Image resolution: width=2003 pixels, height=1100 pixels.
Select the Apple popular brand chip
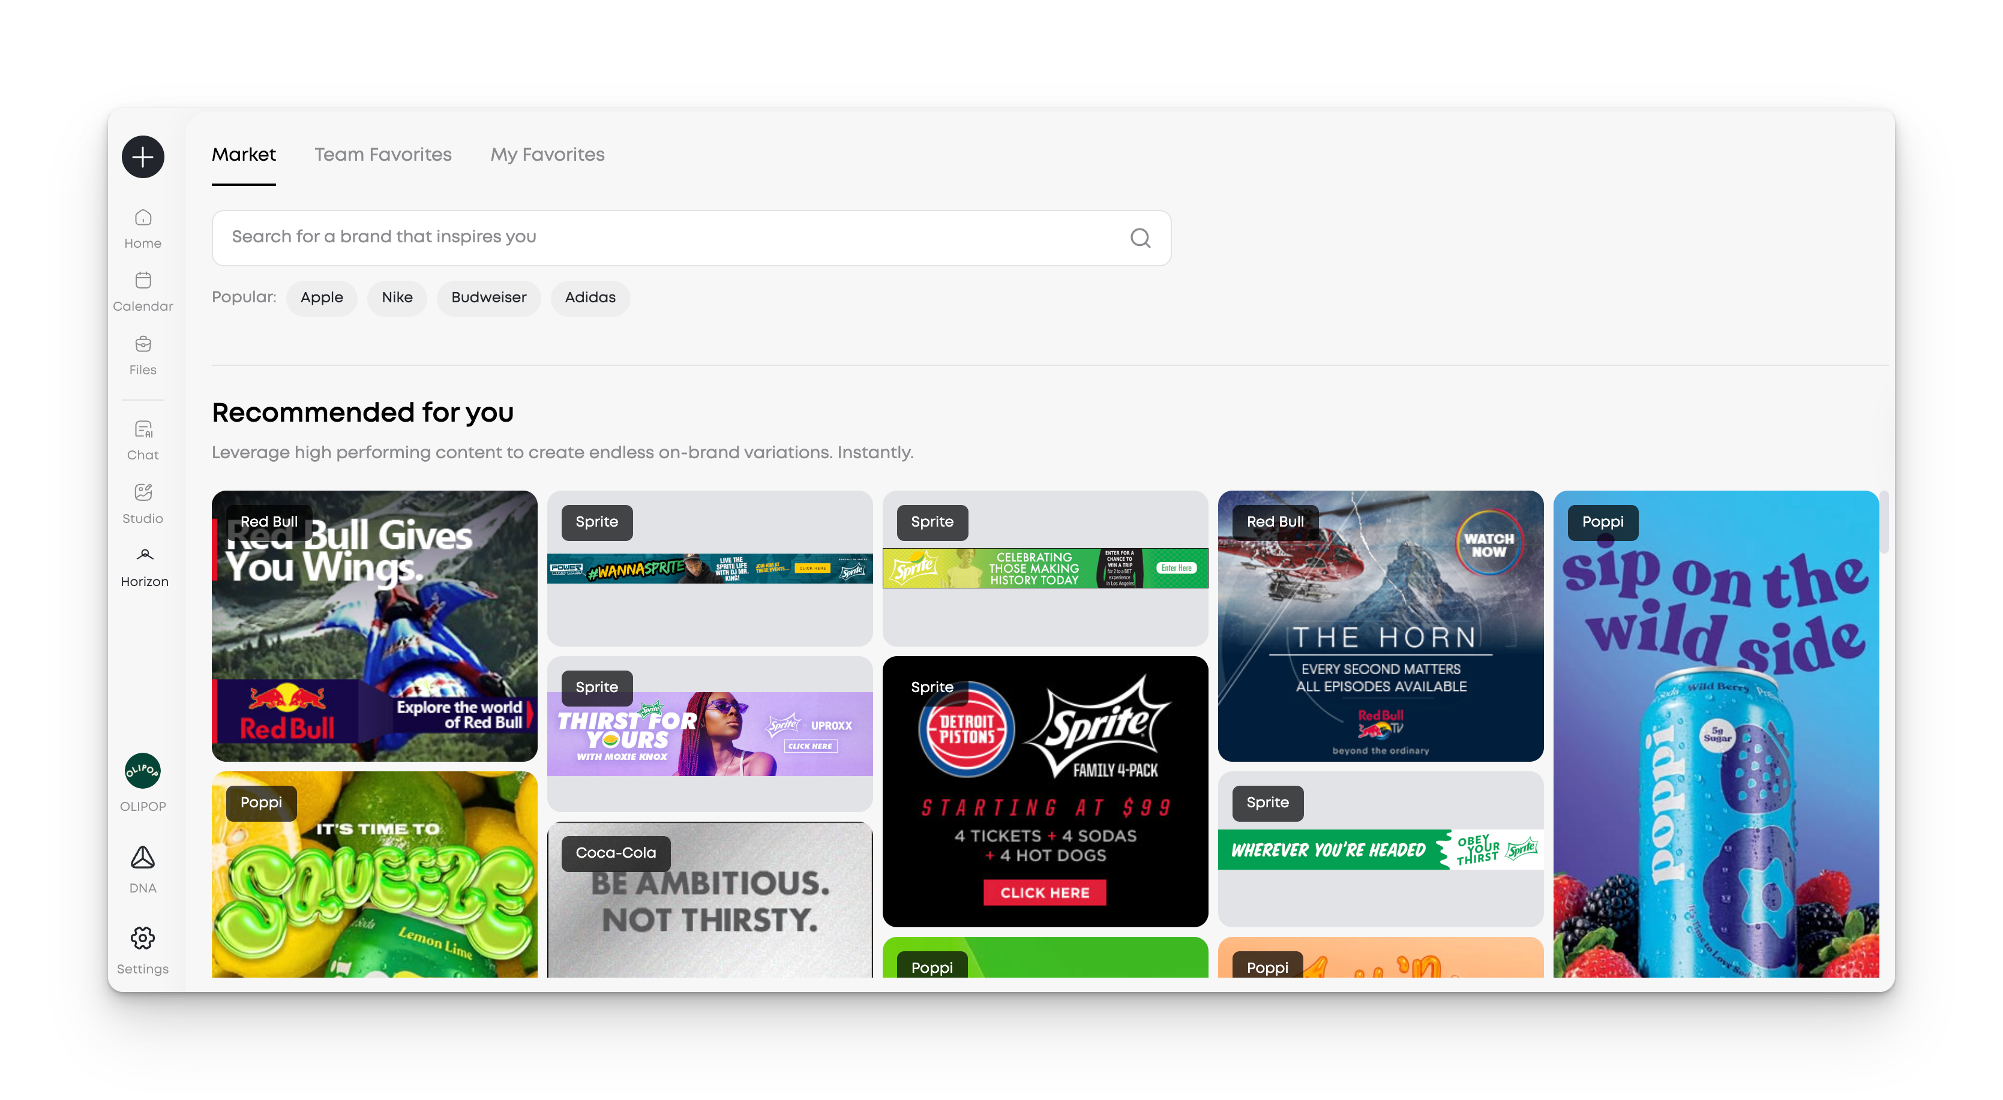pos(321,297)
